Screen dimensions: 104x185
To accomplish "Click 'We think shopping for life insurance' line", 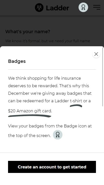I will coord(44,78).
